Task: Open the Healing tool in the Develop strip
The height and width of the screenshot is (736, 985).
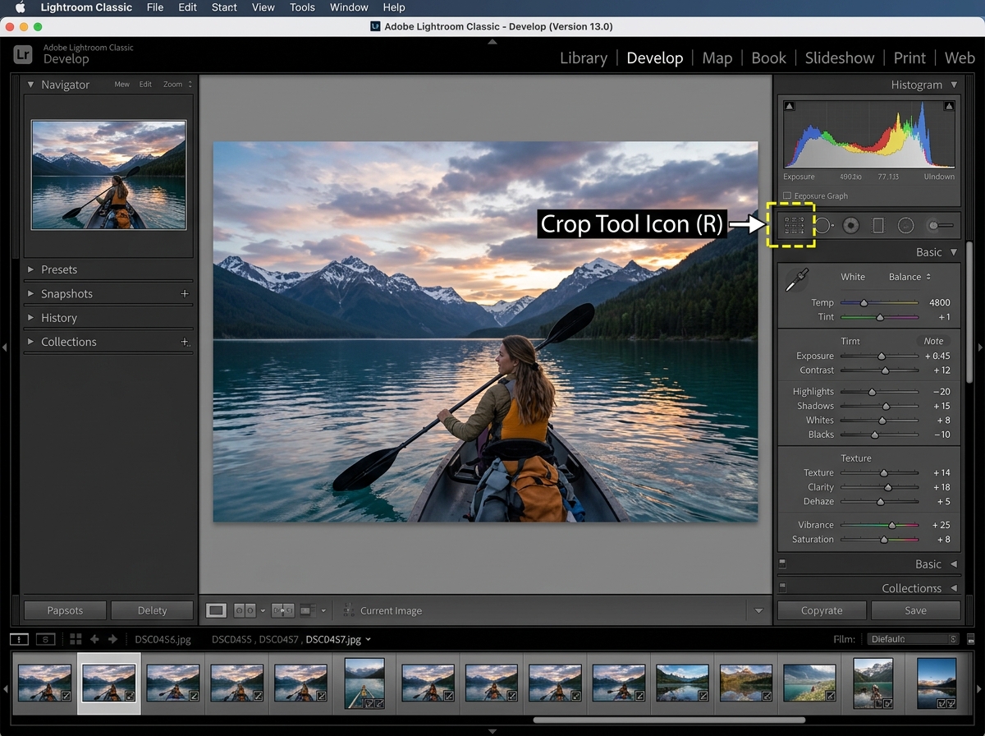Action: click(822, 224)
